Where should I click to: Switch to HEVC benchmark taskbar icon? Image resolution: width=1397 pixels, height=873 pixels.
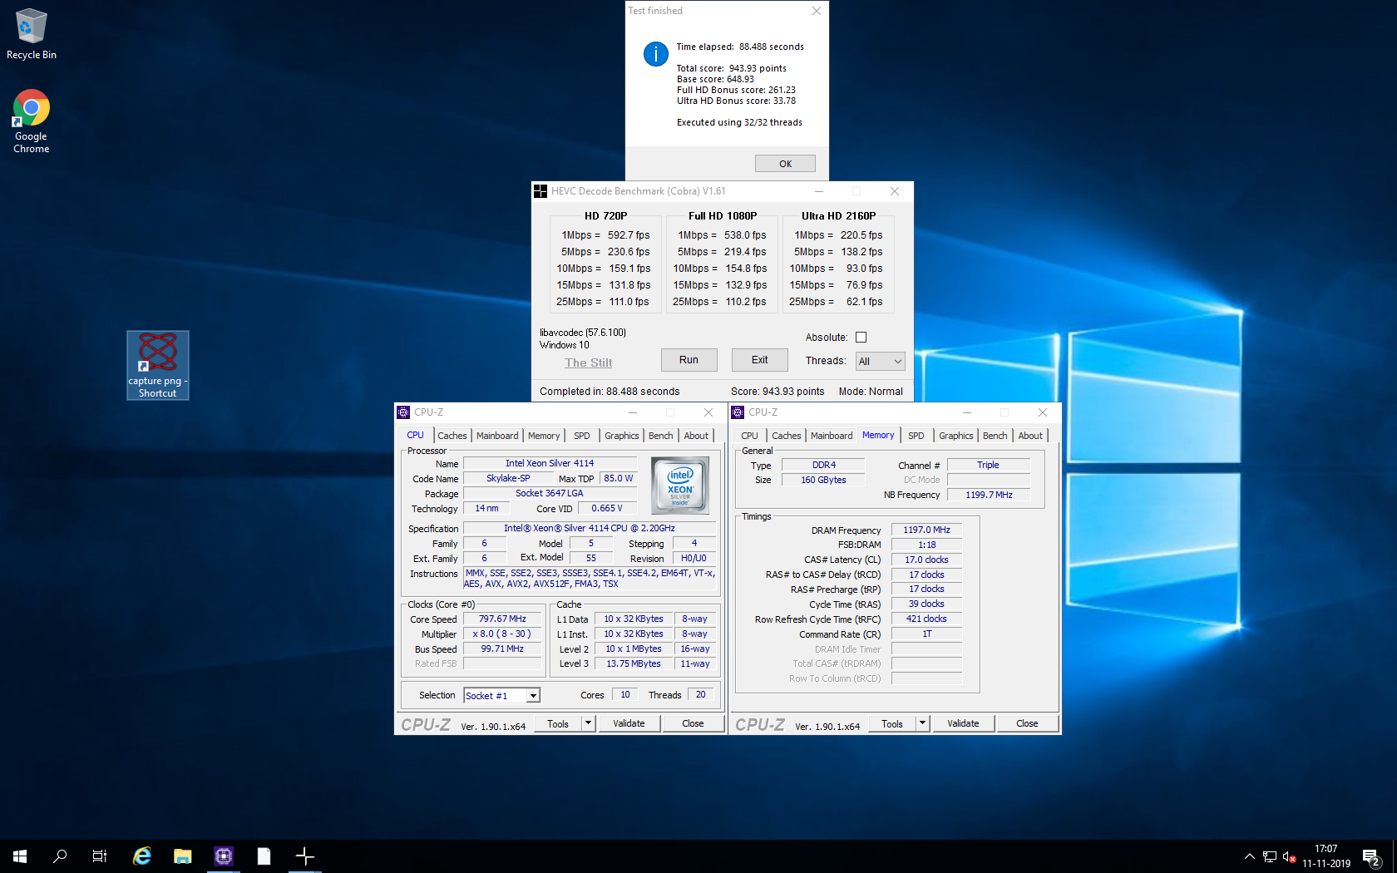tap(305, 856)
